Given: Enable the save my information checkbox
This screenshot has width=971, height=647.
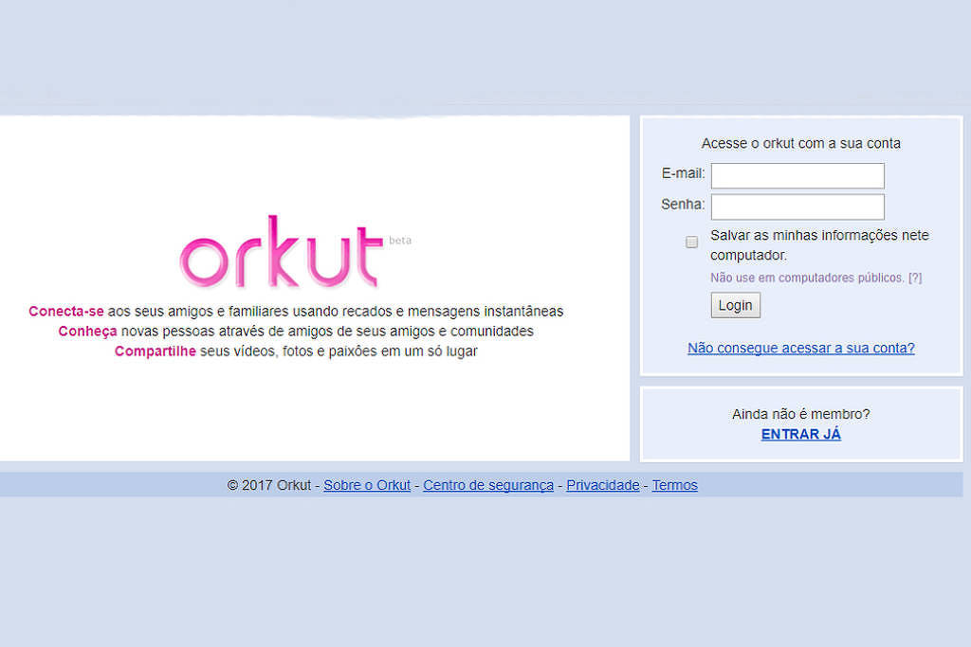Looking at the screenshot, I should (692, 243).
